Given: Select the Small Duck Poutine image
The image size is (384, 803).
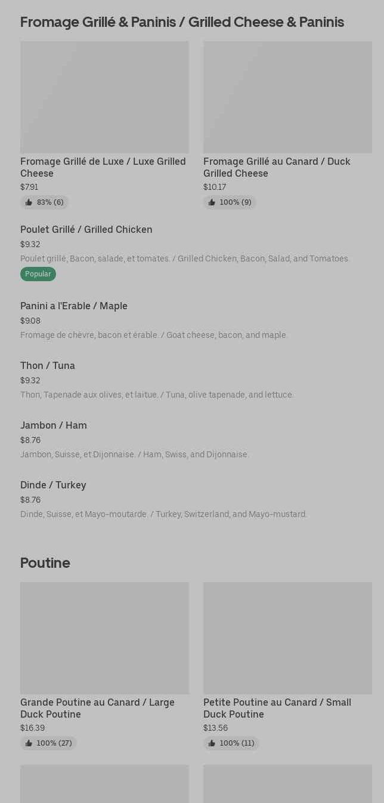Looking at the screenshot, I should pyautogui.click(x=287, y=638).
